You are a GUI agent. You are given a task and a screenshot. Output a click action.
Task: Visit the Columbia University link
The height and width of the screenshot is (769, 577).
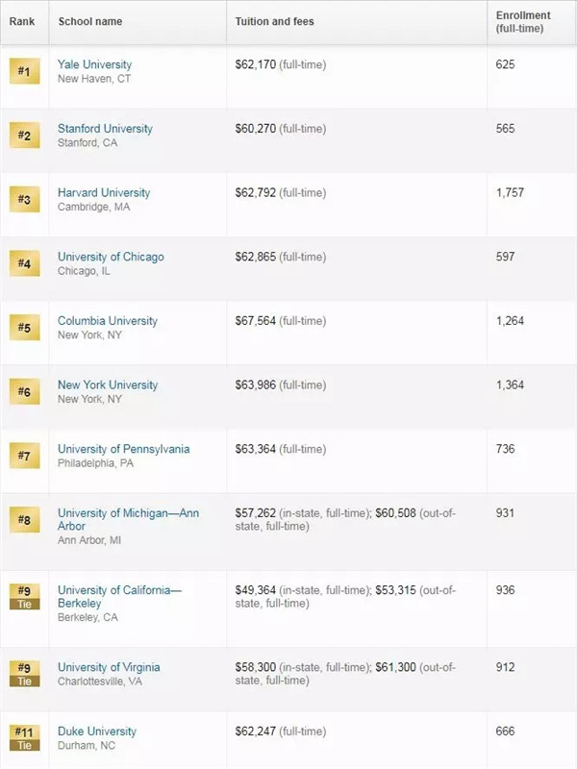pos(107,321)
